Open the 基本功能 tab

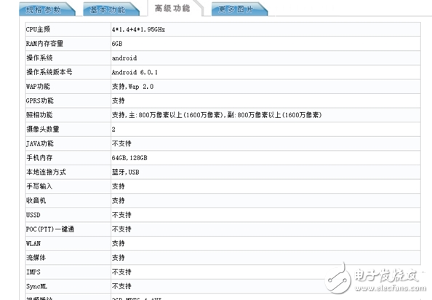tap(111, 9)
